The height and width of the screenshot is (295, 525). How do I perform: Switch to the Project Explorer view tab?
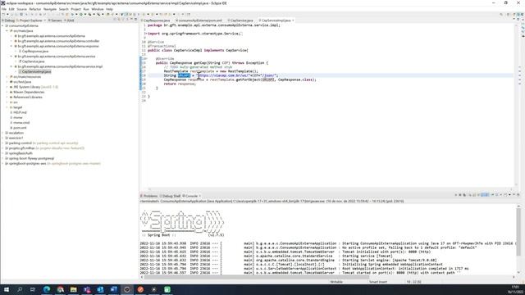(31, 20)
